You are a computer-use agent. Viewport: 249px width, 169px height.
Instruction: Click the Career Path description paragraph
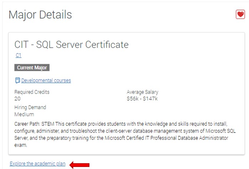(x=125, y=134)
